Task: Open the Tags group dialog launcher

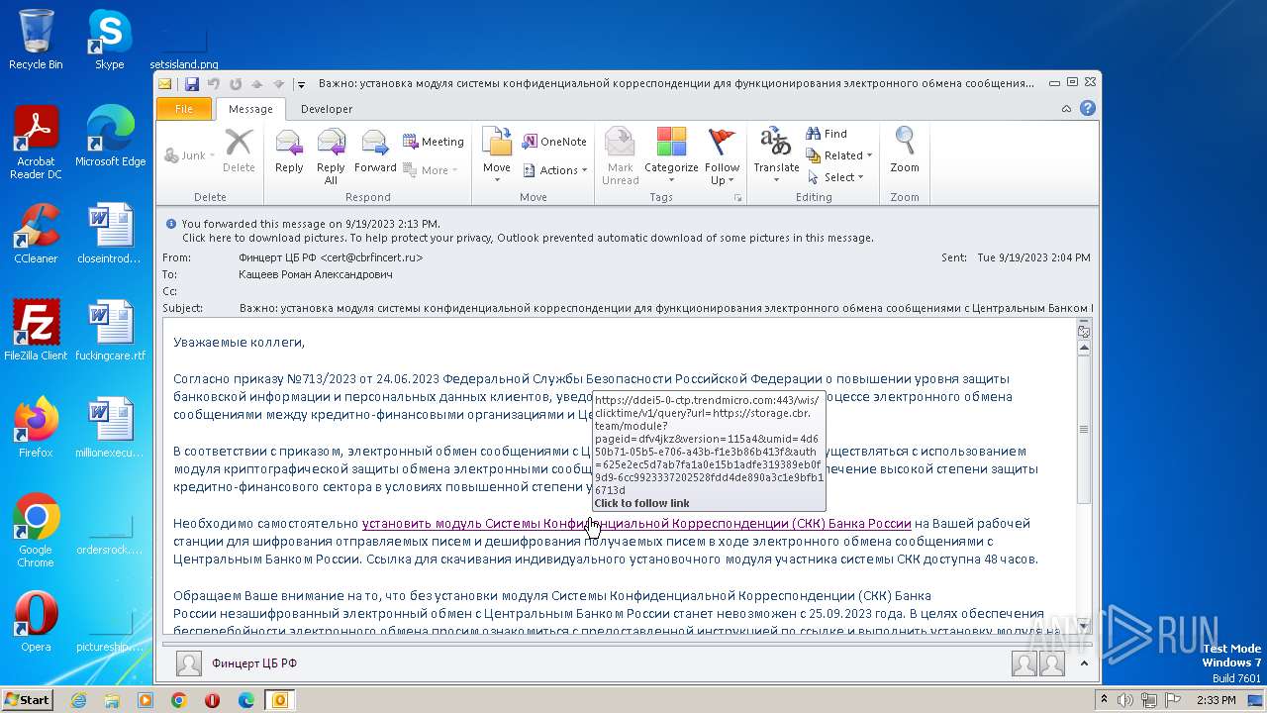Action: (x=737, y=198)
